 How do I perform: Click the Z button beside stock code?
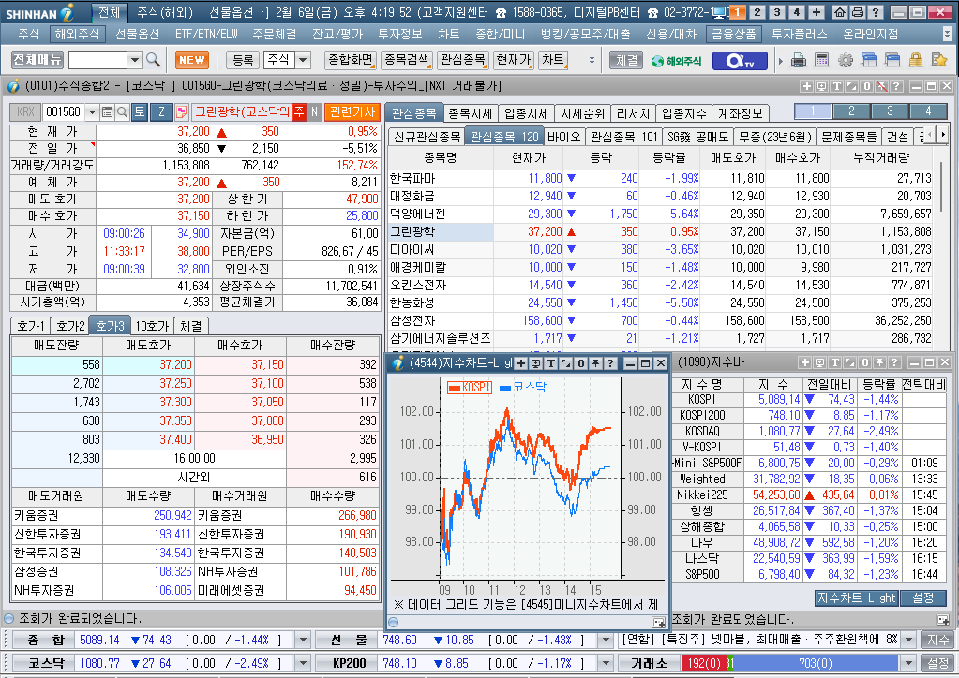tap(161, 111)
